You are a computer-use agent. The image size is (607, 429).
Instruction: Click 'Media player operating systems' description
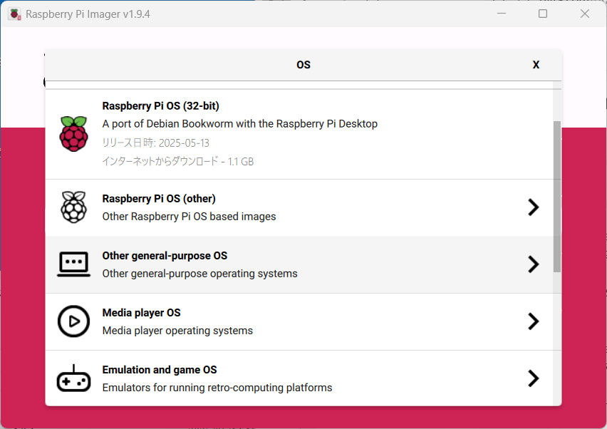pyautogui.click(x=177, y=331)
